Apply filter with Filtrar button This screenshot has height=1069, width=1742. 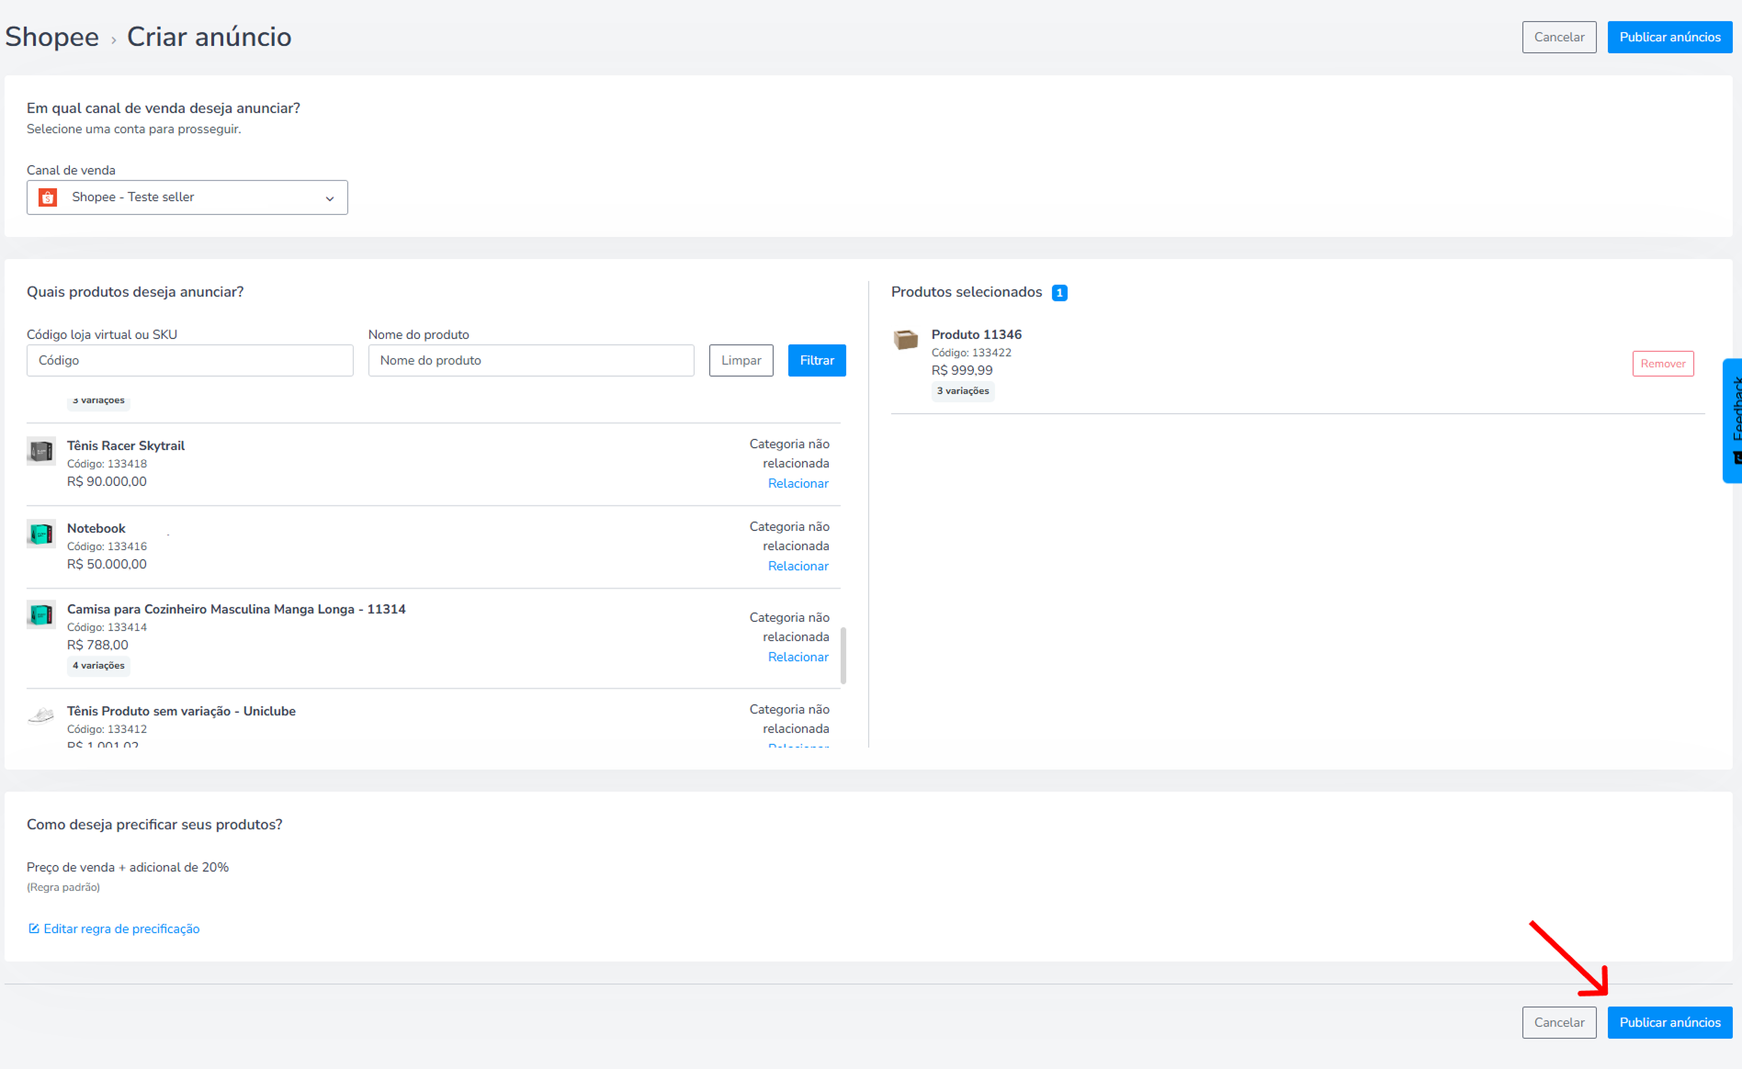[817, 360]
